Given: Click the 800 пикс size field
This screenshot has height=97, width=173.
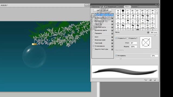Looking at the screenshot, I should pyautogui.click(x=154, y=33).
